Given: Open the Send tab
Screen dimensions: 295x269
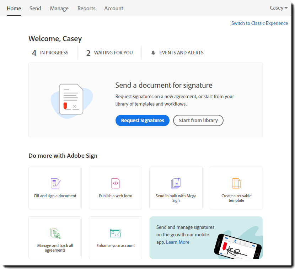Looking at the screenshot, I should [35, 9].
